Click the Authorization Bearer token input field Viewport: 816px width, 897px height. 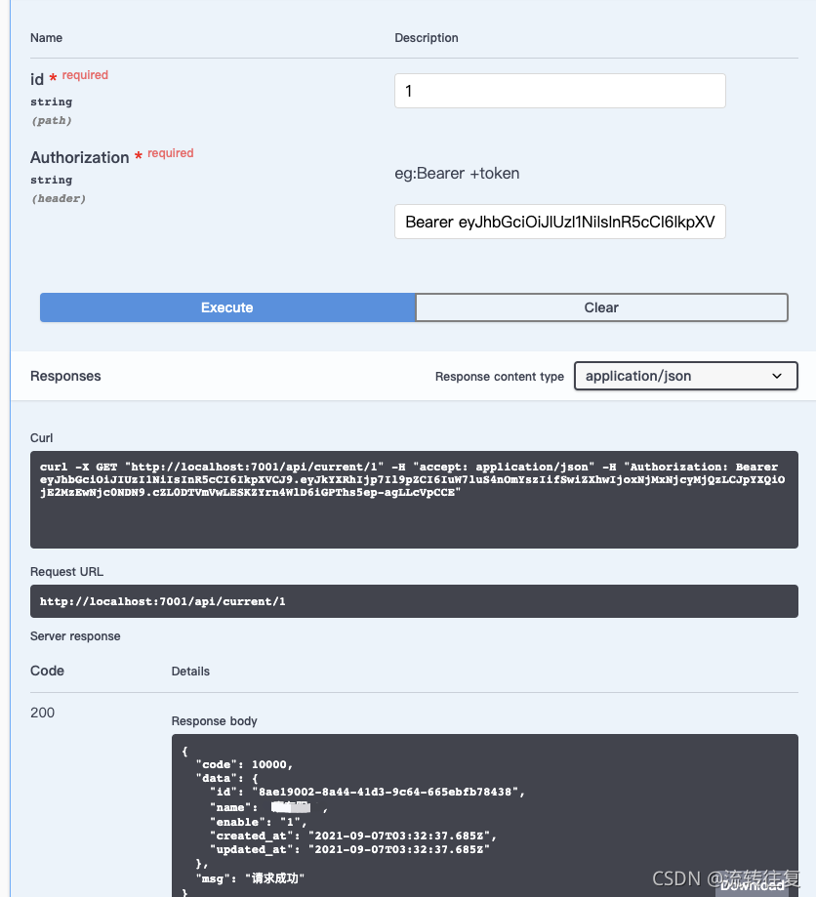pyautogui.click(x=559, y=222)
